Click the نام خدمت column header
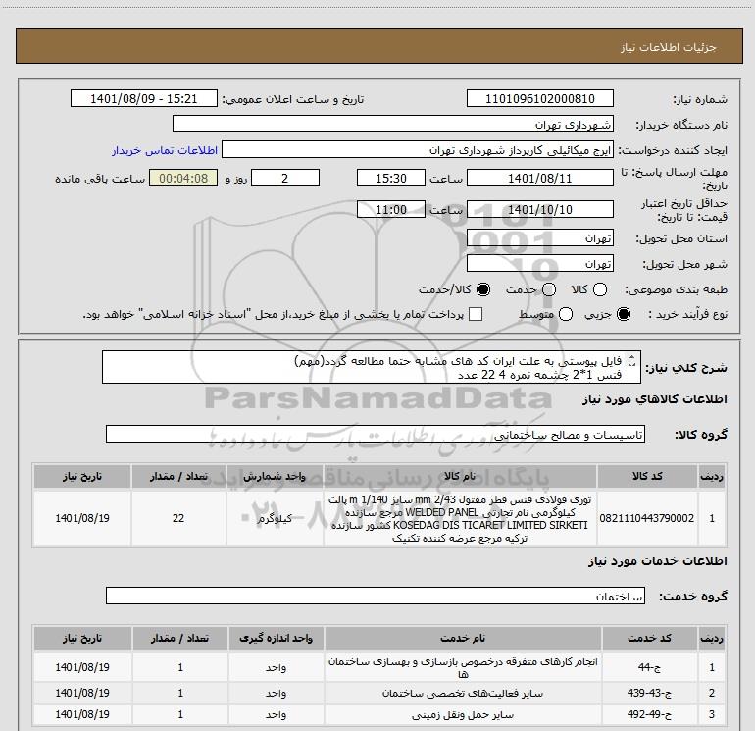Viewport: 755px width, 731px height. click(463, 638)
